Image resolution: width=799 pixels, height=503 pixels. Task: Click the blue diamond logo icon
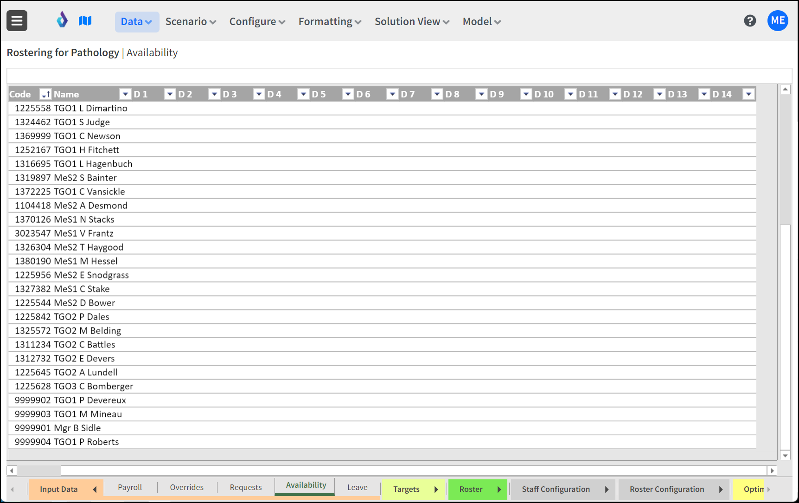tap(62, 20)
